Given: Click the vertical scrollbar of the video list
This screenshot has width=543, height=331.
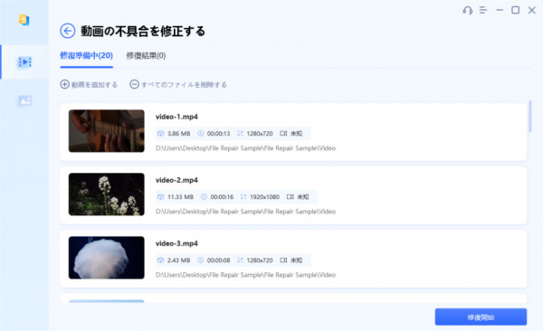Looking at the screenshot, I should click(x=529, y=117).
